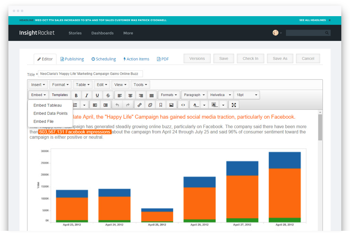
Task: Click the Cancel button
Action: click(x=308, y=58)
